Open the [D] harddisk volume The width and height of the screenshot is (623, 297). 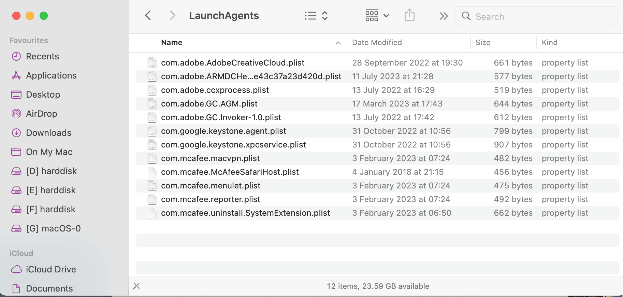(x=52, y=171)
